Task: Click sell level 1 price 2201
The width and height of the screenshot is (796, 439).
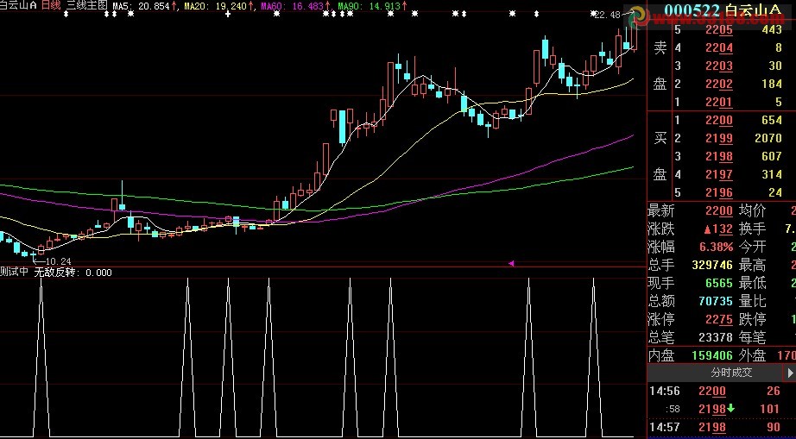Action: point(719,103)
